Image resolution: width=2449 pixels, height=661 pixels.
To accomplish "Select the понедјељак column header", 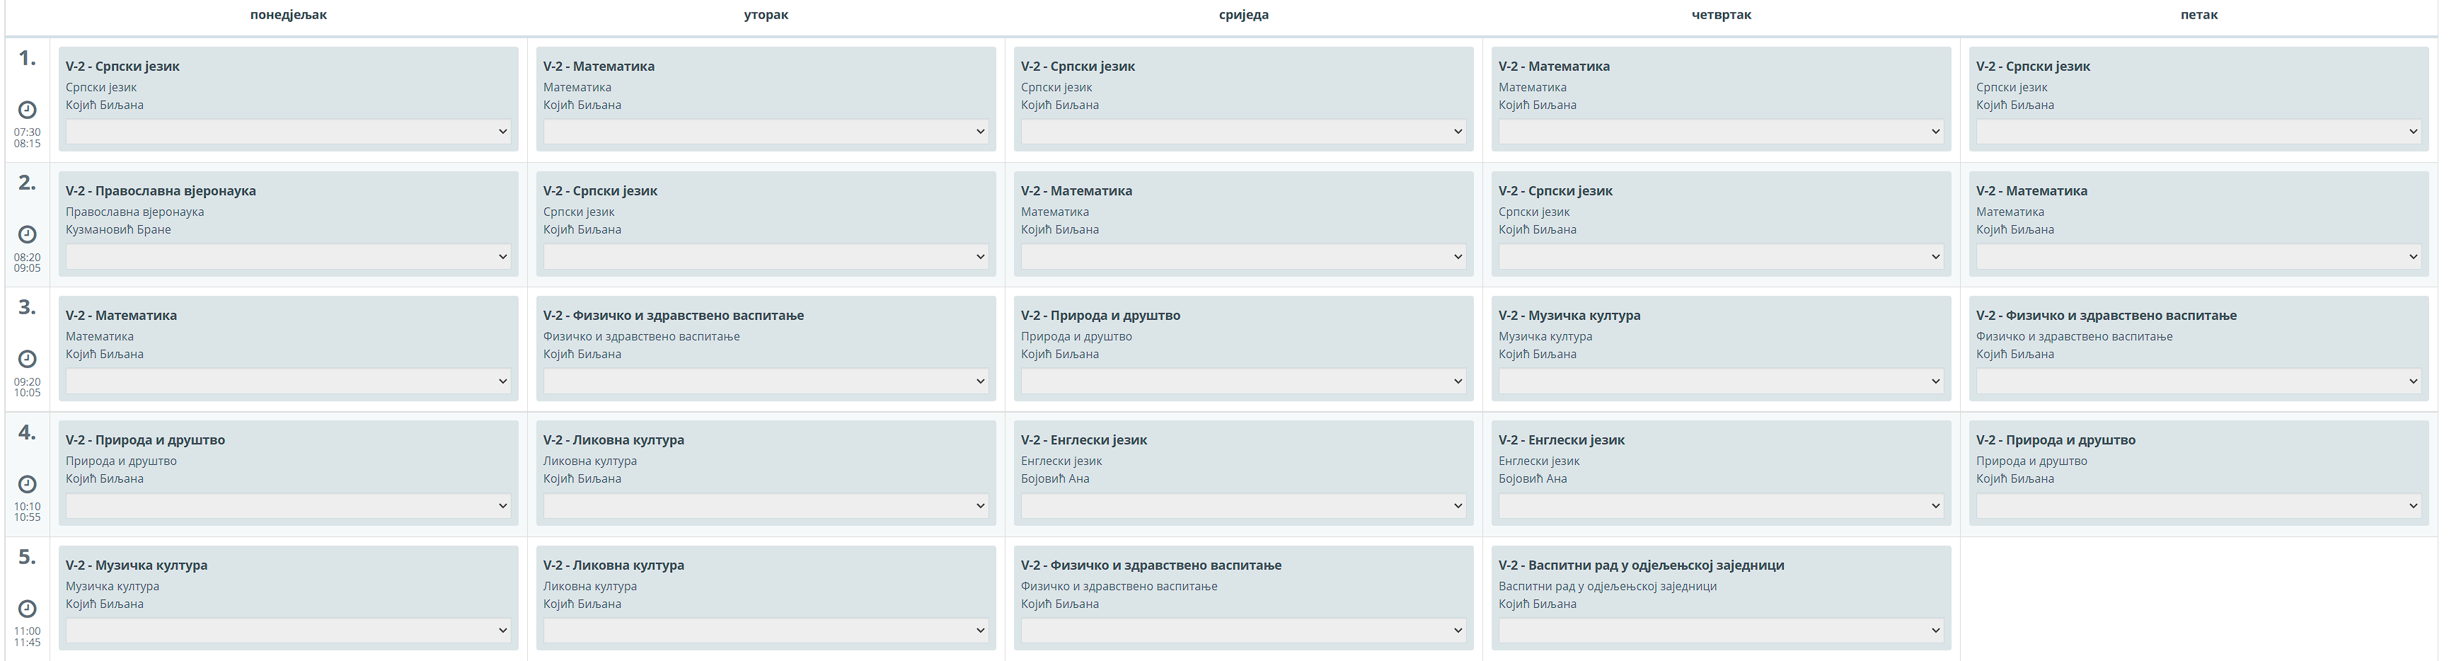I will coord(288,14).
